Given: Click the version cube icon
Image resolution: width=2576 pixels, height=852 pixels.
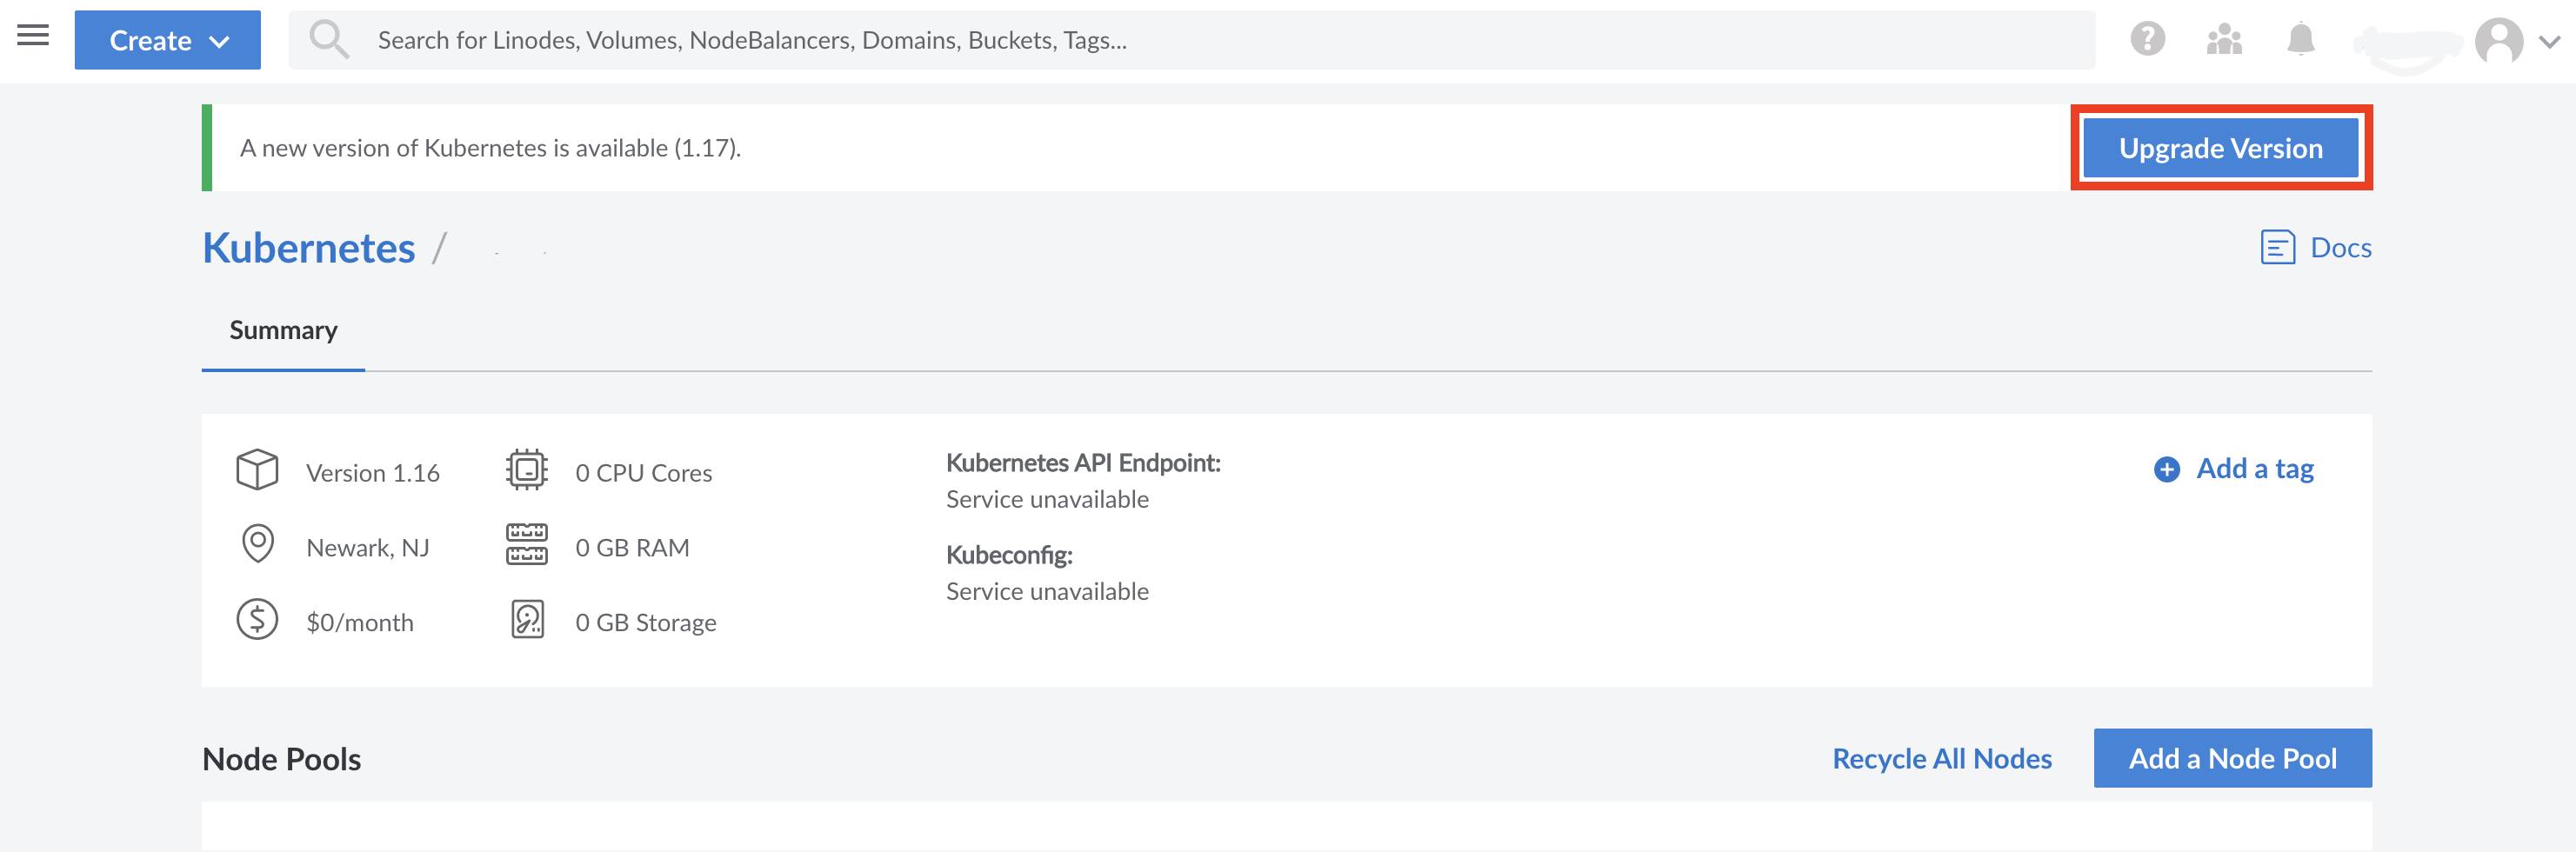Looking at the screenshot, I should pos(257,469).
